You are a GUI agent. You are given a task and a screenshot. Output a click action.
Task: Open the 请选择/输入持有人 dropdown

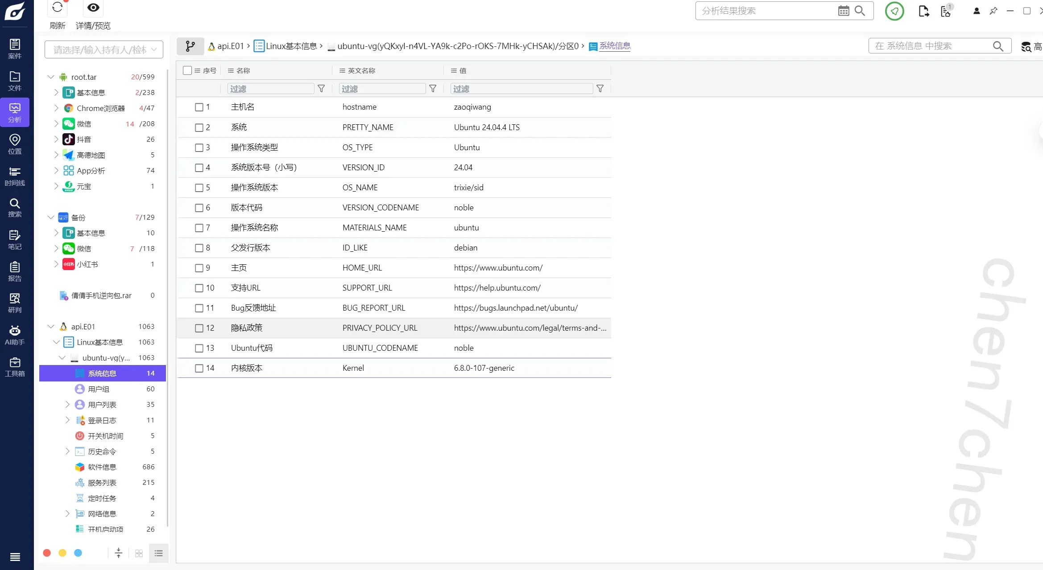click(x=103, y=49)
